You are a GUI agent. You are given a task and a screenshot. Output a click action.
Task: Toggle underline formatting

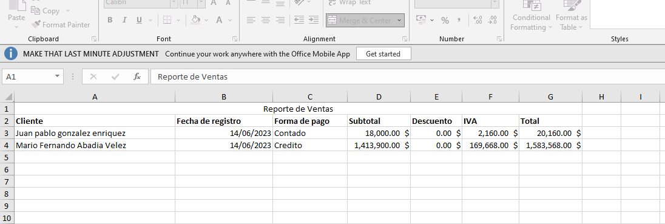[139, 20]
